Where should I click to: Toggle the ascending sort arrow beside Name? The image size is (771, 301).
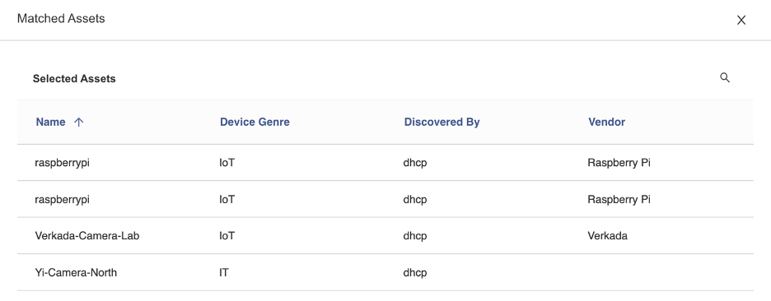[79, 123]
